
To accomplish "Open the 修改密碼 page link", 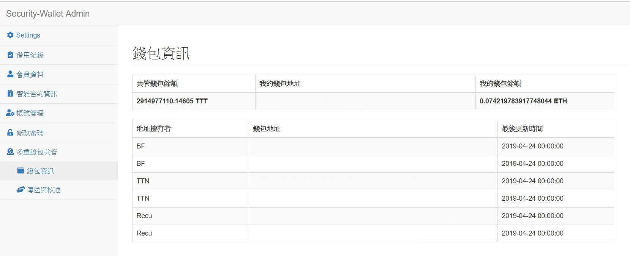I will [30, 133].
